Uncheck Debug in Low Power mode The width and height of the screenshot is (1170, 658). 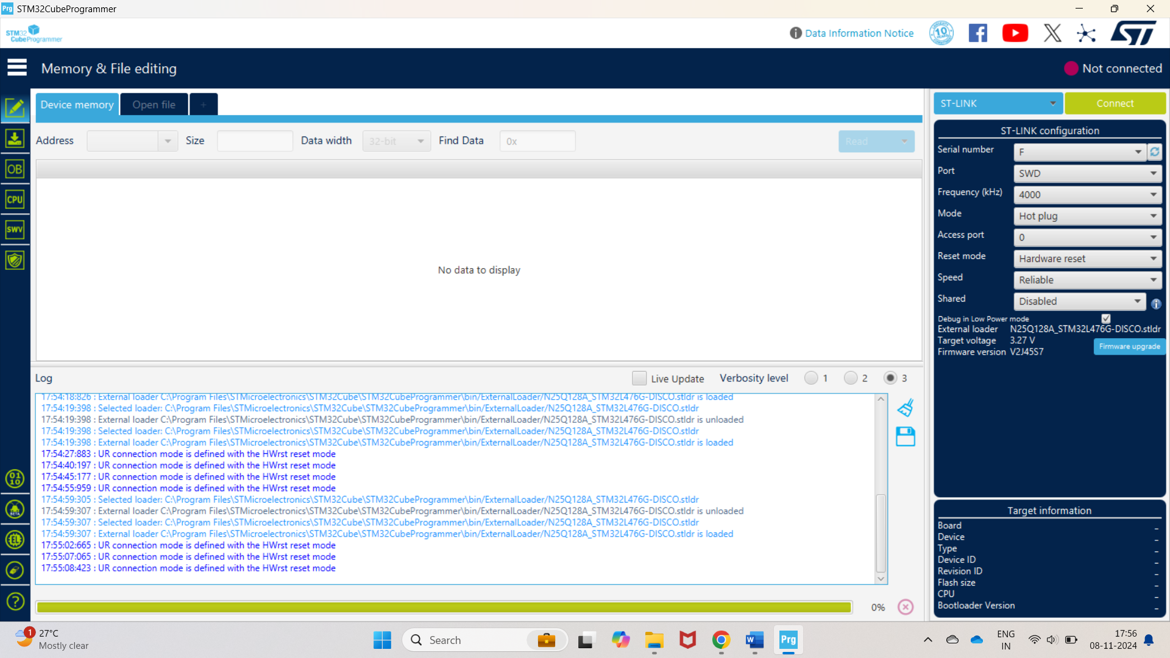point(1106,318)
